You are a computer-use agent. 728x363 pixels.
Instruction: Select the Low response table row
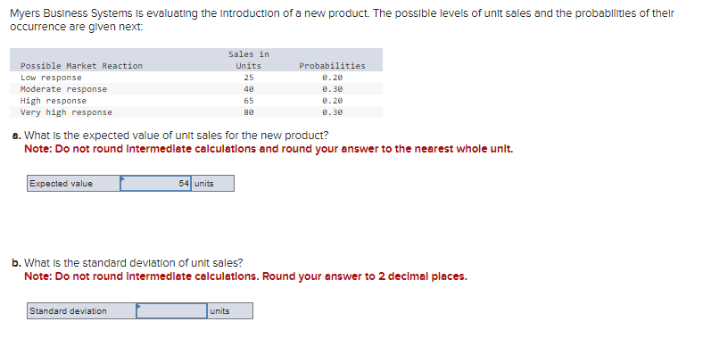click(x=196, y=78)
